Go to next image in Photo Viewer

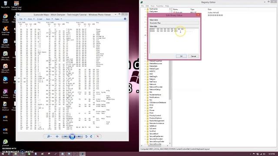pyautogui.click(x=79, y=136)
